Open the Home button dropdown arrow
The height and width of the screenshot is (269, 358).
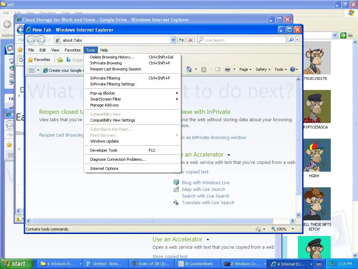pyautogui.click(x=196, y=69)
